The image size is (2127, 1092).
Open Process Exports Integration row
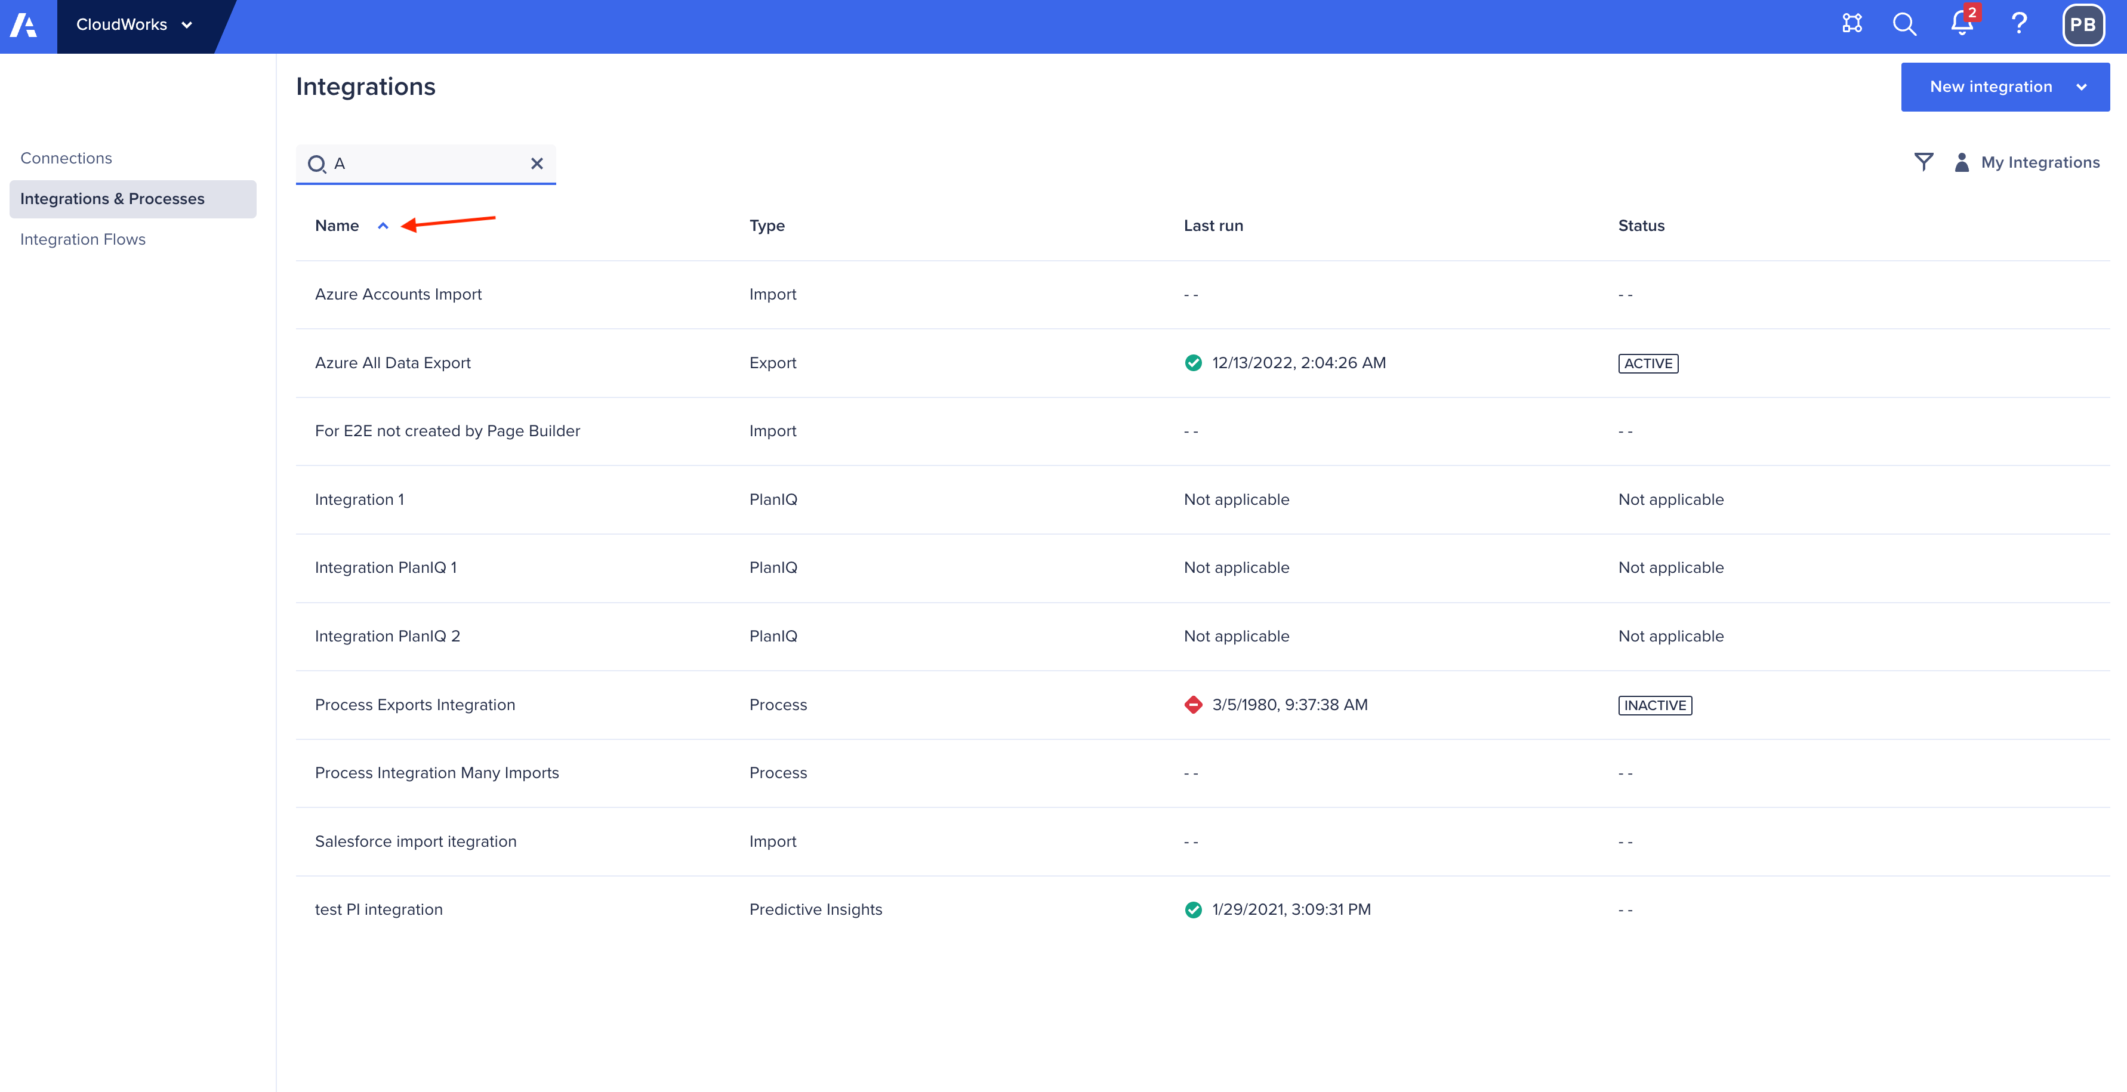(415, 705)
